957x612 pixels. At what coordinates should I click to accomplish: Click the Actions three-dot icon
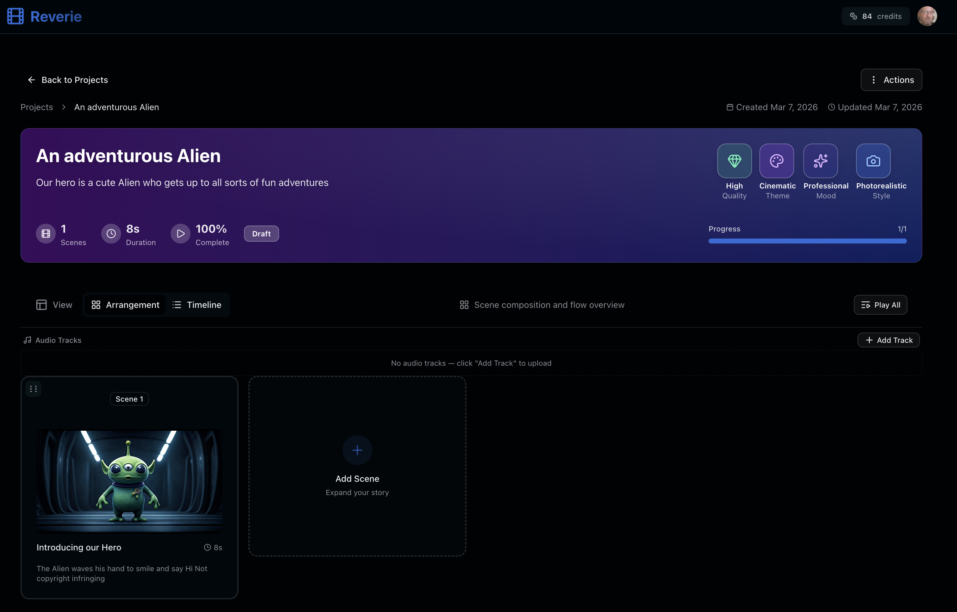pos(873,80)
